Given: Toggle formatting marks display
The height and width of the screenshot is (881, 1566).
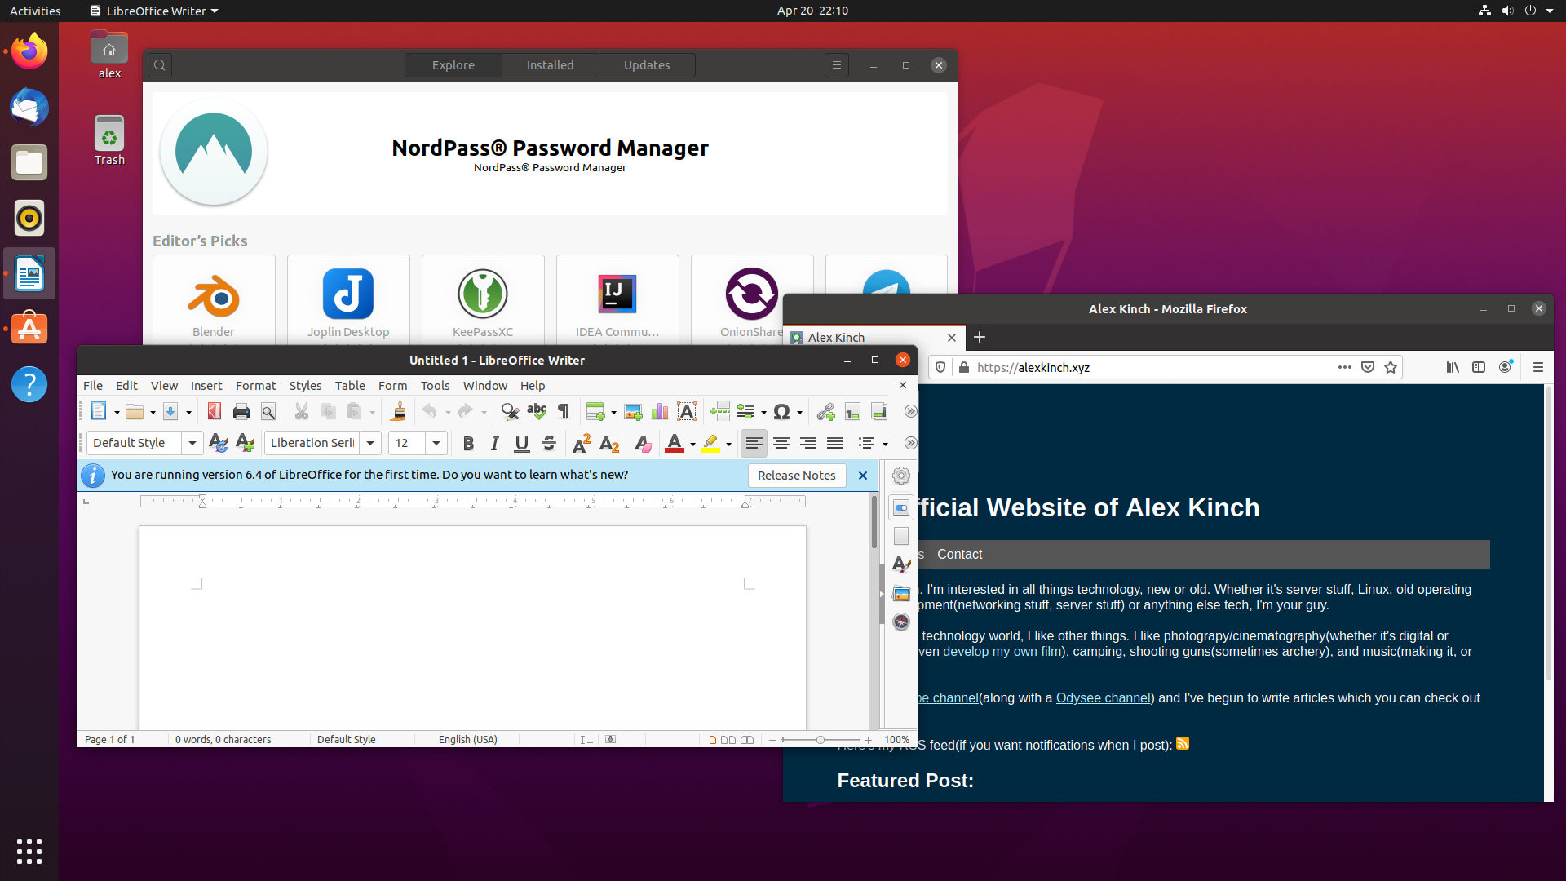Looking at the screenshot, I should 563,412.
